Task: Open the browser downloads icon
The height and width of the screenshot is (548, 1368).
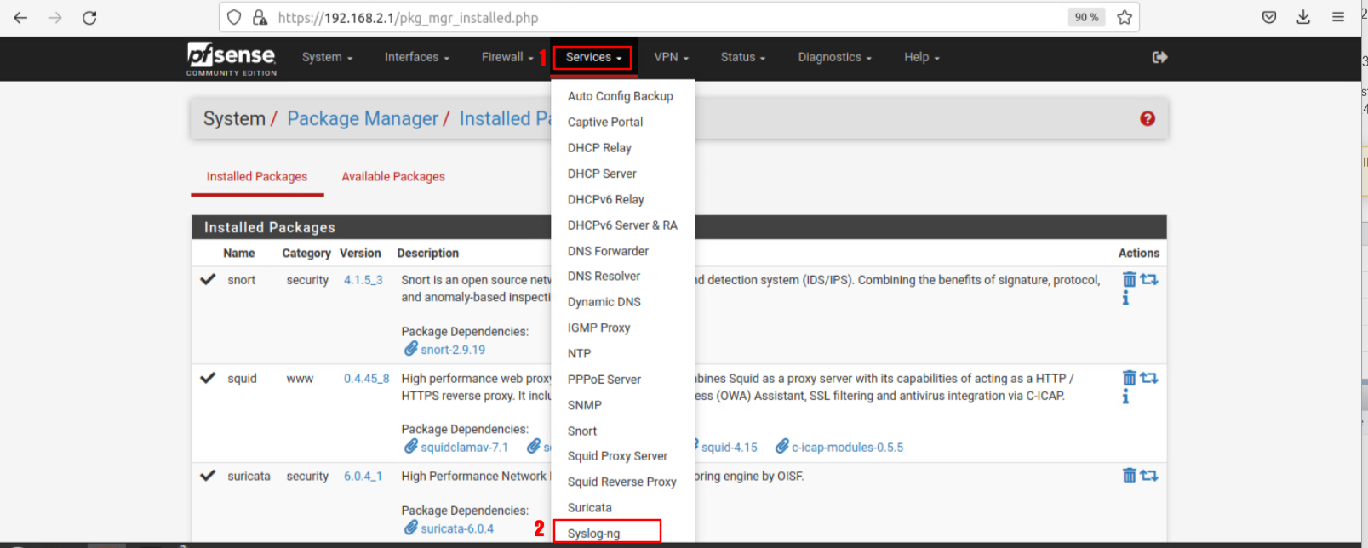Action: [x=1303, y=18]
